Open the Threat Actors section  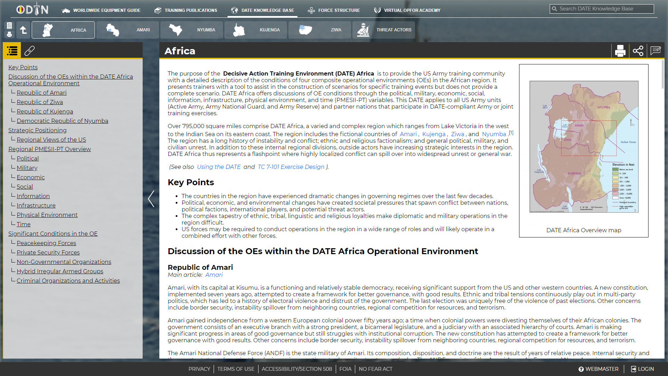(x=383, y=30)
